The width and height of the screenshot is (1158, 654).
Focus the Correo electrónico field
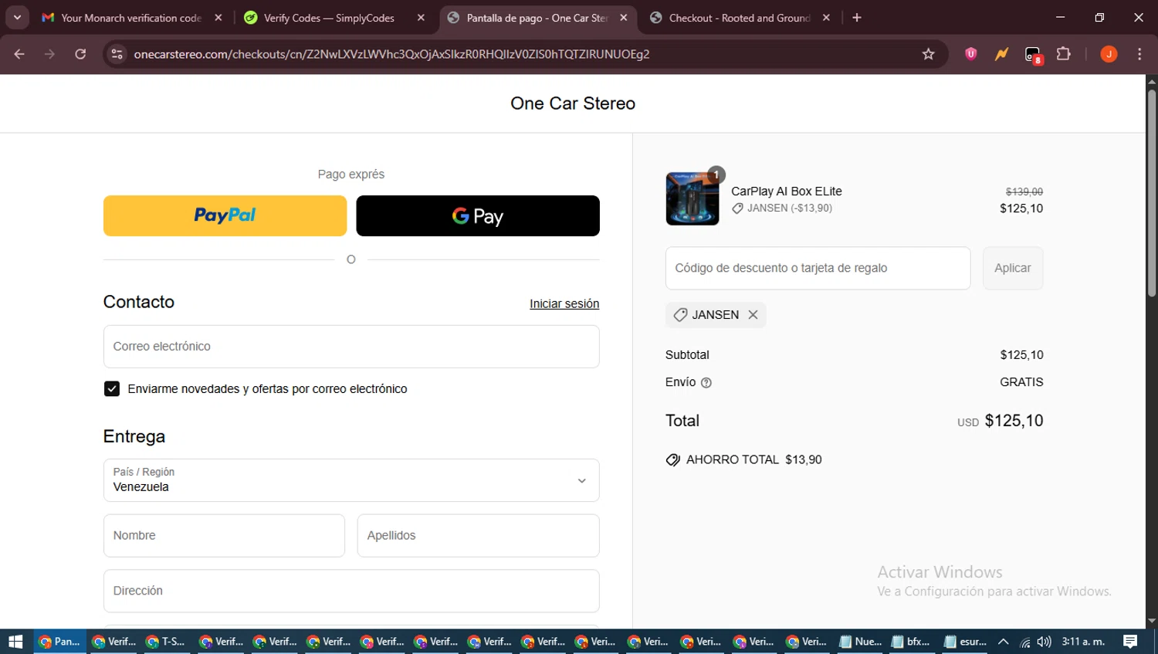coord(351,346)
